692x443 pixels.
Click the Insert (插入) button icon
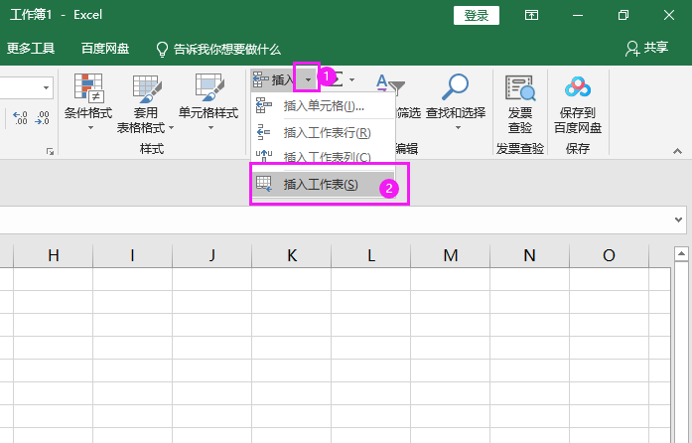point(260,79)
